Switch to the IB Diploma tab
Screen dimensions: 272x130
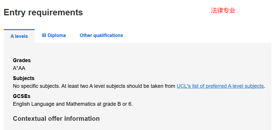(54, 35)
